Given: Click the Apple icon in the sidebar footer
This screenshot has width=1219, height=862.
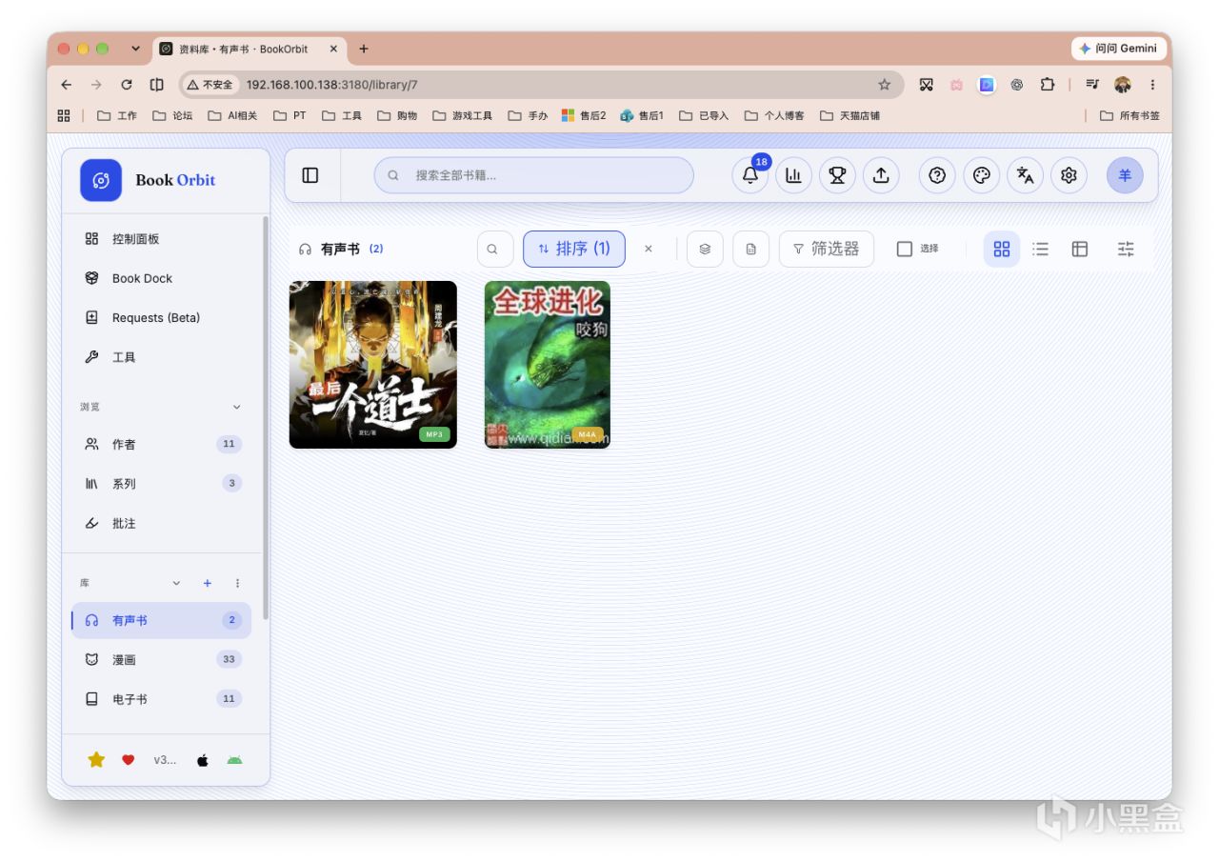Looking at the screenshot, I should (202, 760).
